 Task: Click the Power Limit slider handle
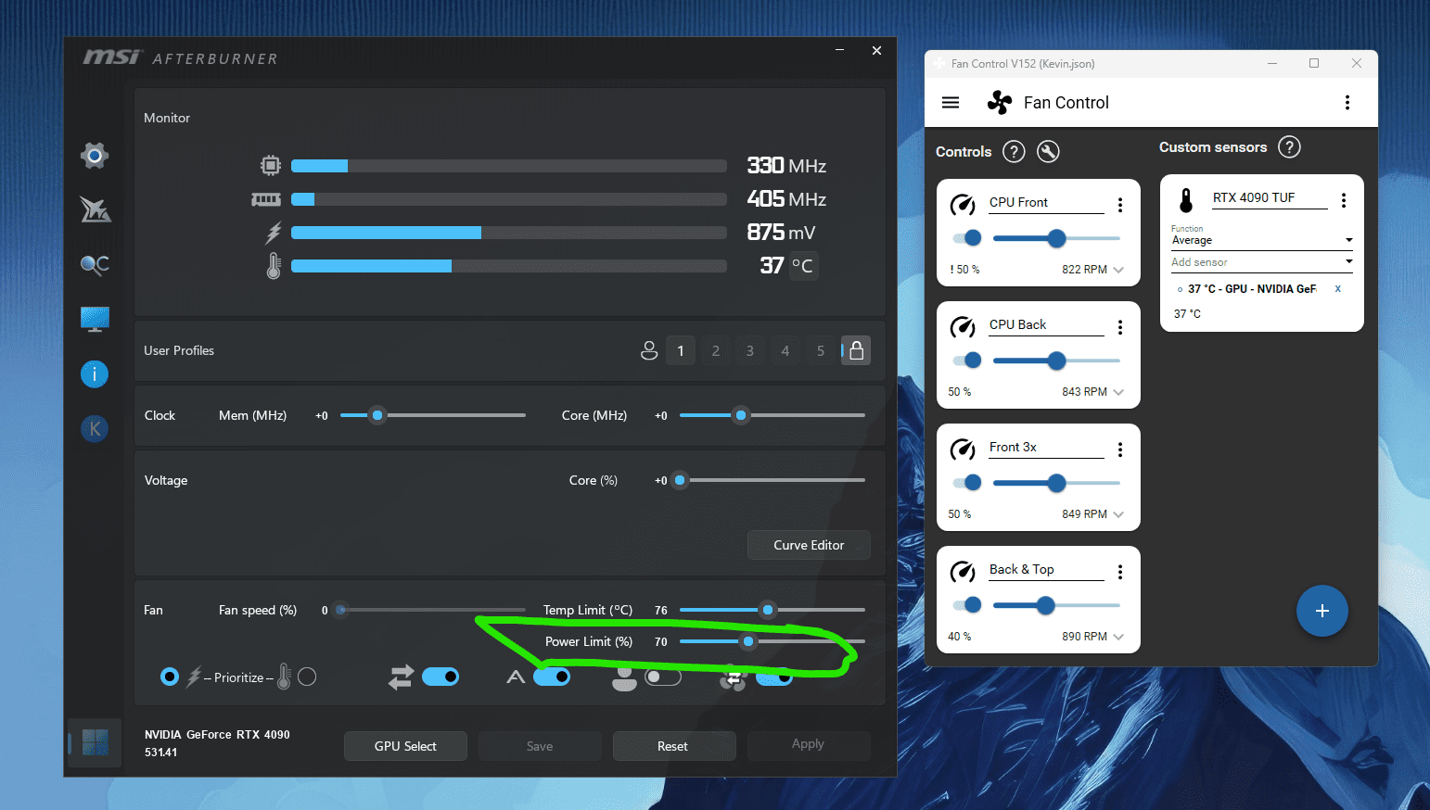748,641
